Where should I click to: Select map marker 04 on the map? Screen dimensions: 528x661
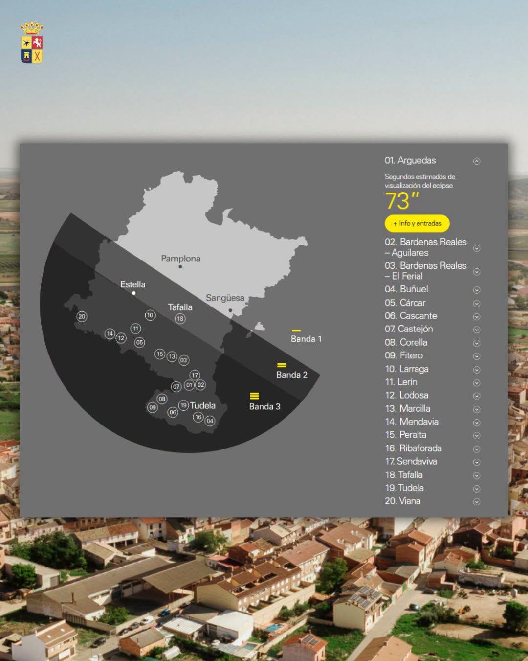click(210, 421)
